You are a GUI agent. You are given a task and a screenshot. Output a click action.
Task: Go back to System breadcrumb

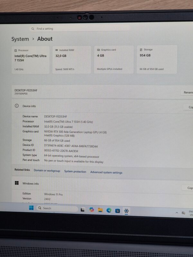[x=20, y=39]
